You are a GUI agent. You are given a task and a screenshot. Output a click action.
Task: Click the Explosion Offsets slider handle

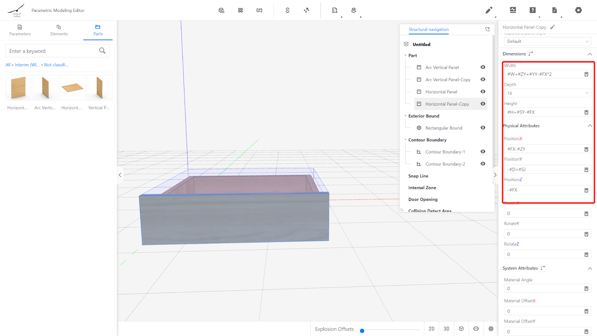coord(362,331)
